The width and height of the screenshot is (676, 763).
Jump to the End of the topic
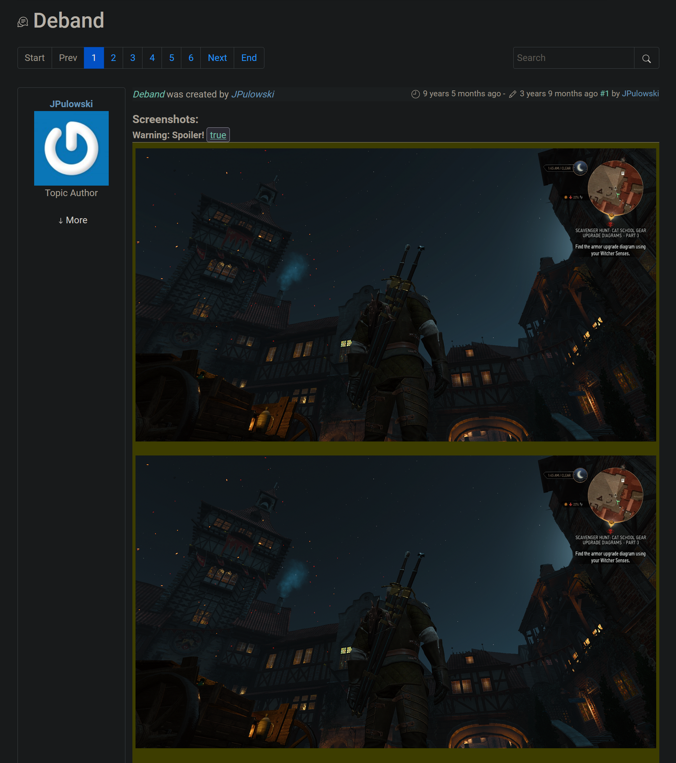click(x=249, y=57)
